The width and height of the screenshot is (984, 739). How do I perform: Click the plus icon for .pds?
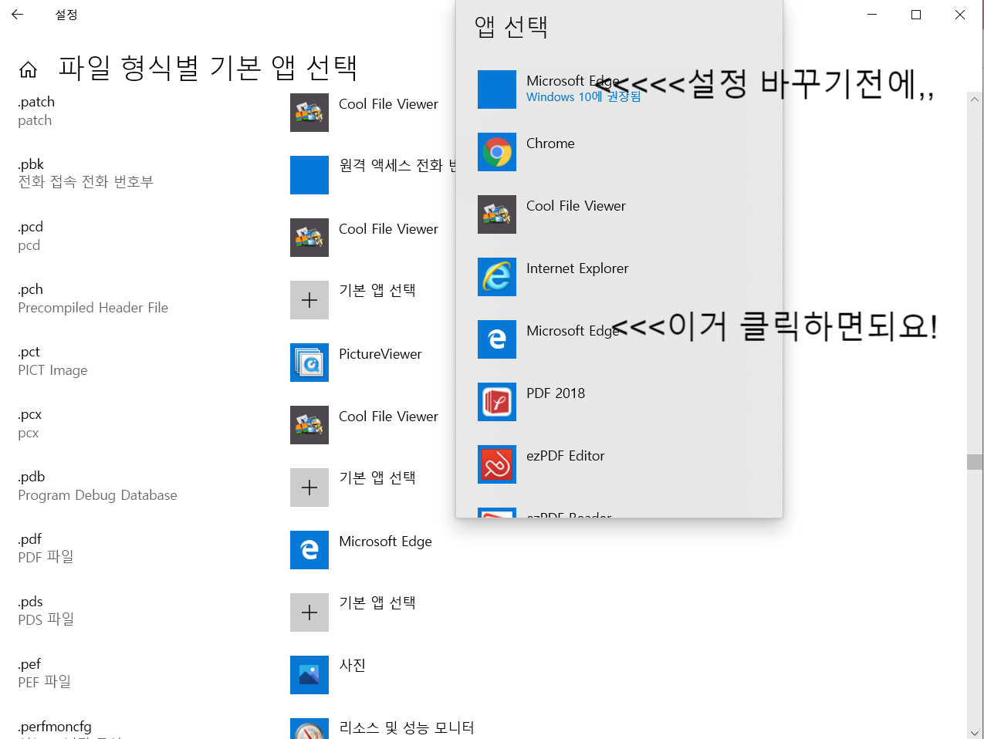309,612
